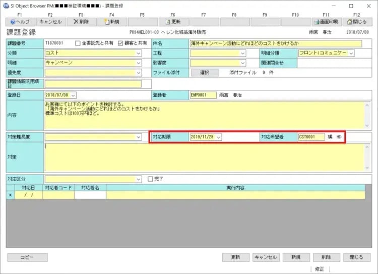The image size is (378, 274).
Task: Click the 新規 new toolbar button
Action: [x=111, y=22]
